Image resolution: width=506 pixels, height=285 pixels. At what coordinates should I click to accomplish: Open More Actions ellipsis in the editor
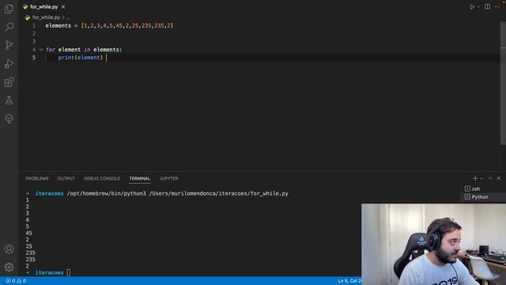pyautogui.click(x=497, y=7)
